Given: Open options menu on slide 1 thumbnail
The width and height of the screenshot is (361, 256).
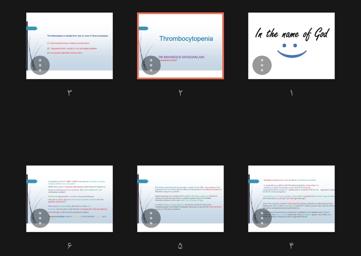Looking at the screenshot, I should point(262,65).
